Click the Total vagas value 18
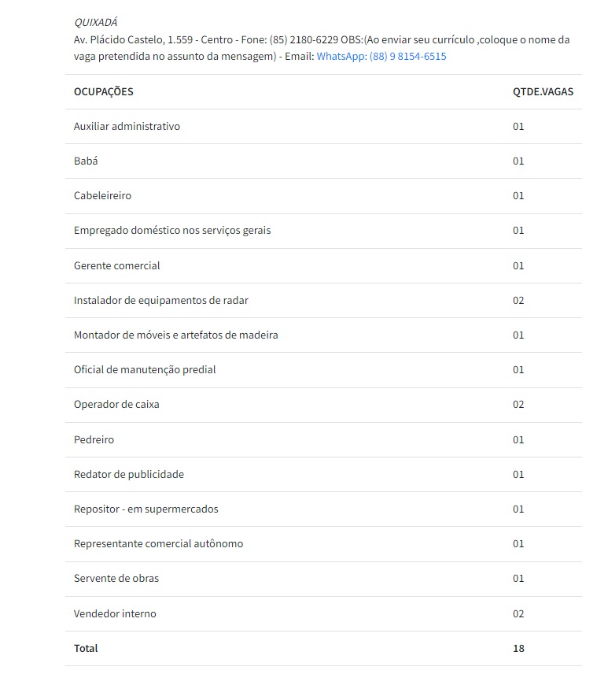 click(x=518, y=648)
